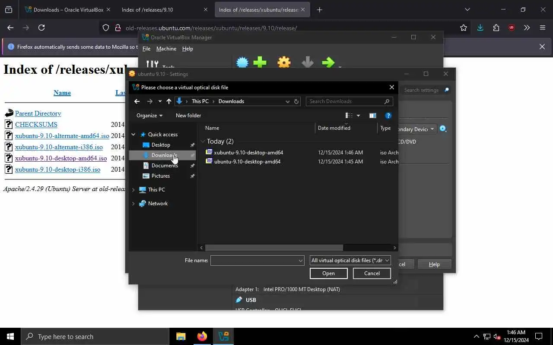
Task: Open file dialog help
Action: click(x=388, y=116)
